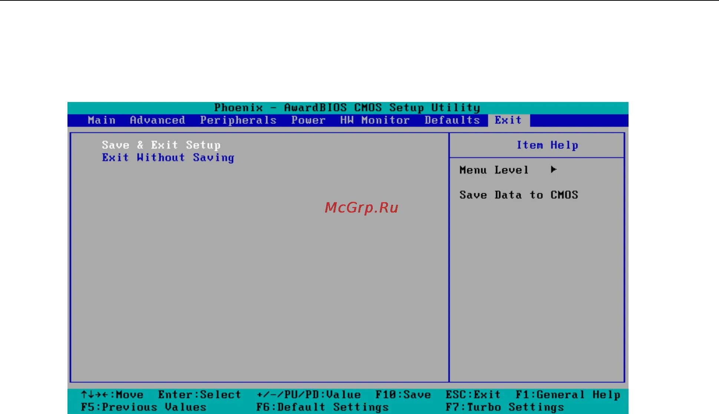This screenshot has height=414, width=719.
Task: Click the Save Data to CMOS text
Action: point(518,195)
